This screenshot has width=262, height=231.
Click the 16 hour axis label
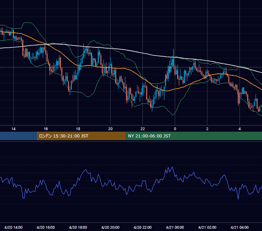click(x=45, y=129)
